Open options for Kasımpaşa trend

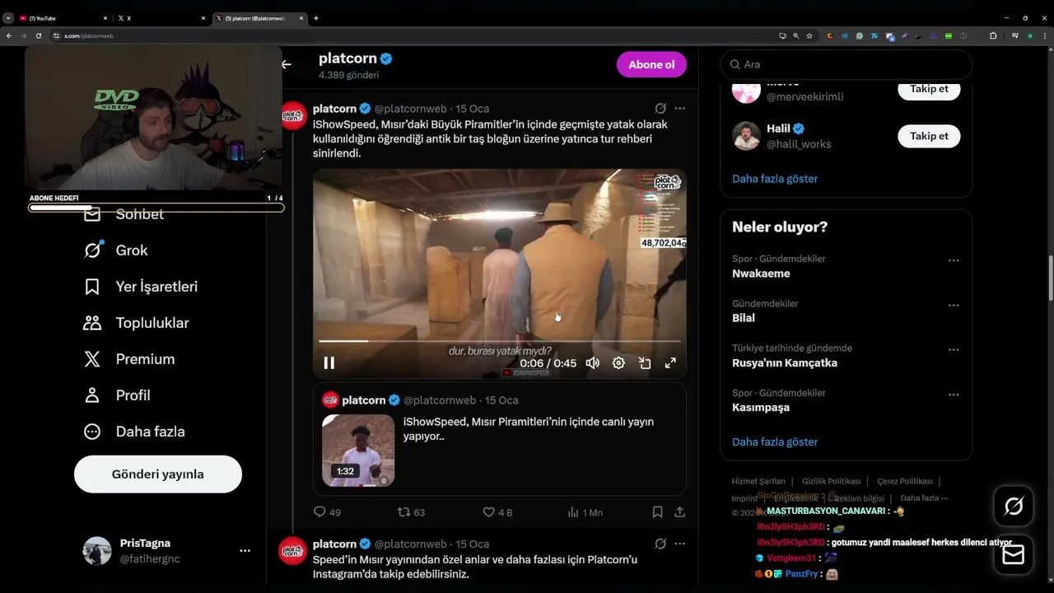tap(954, 395)
